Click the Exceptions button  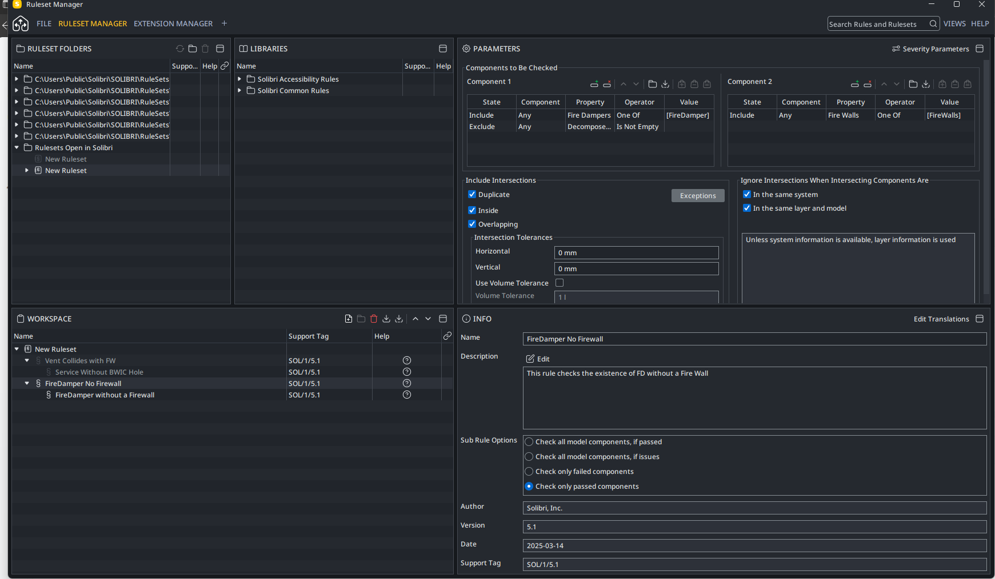698,195
